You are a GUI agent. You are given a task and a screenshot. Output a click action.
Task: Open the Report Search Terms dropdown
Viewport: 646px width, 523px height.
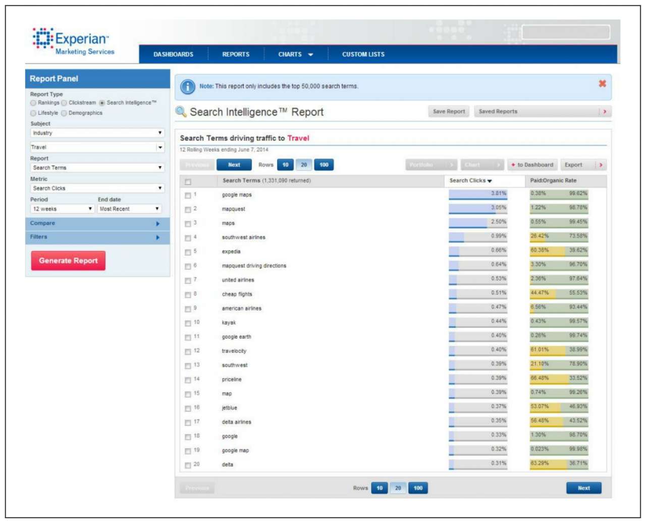click(x=97, y=168)
